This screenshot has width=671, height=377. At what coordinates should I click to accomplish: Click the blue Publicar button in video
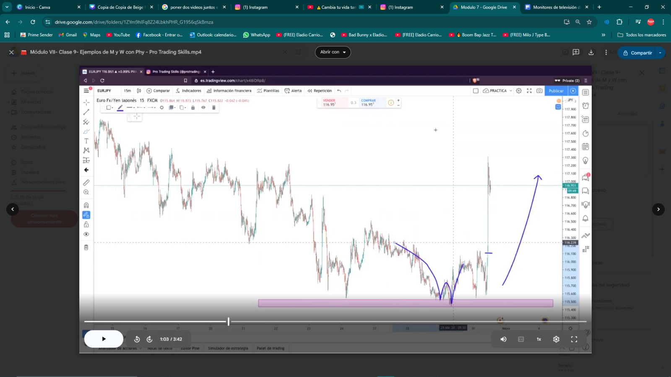click(556, 90)
